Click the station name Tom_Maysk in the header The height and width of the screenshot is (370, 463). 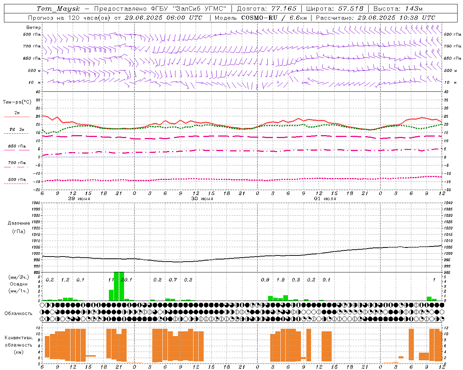click(58, 9)
